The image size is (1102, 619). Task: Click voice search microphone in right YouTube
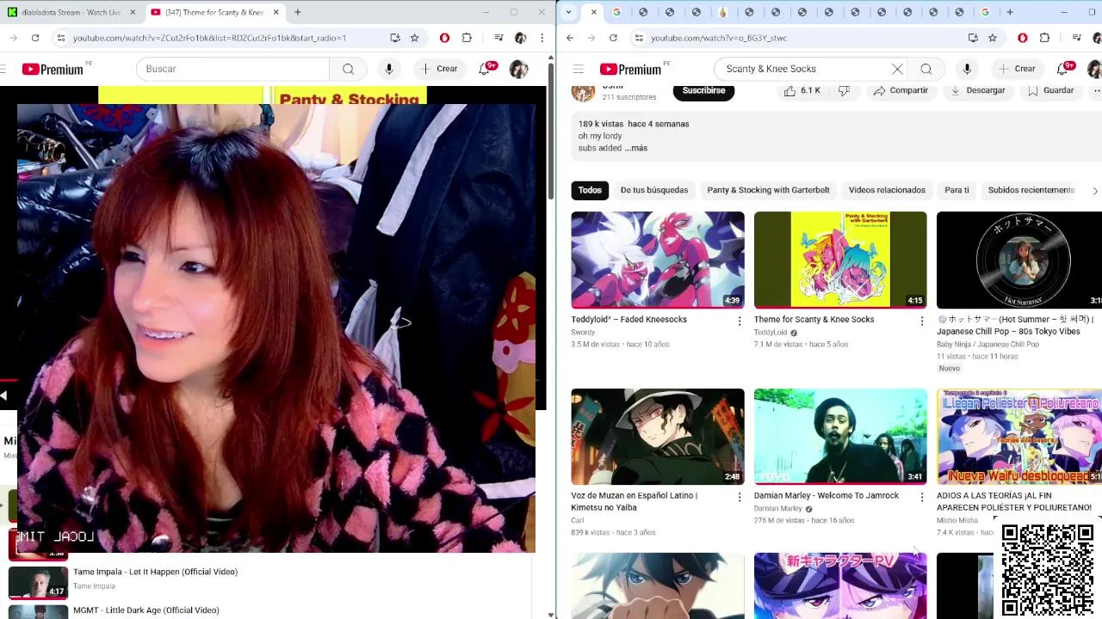click(x=967, y=69)
